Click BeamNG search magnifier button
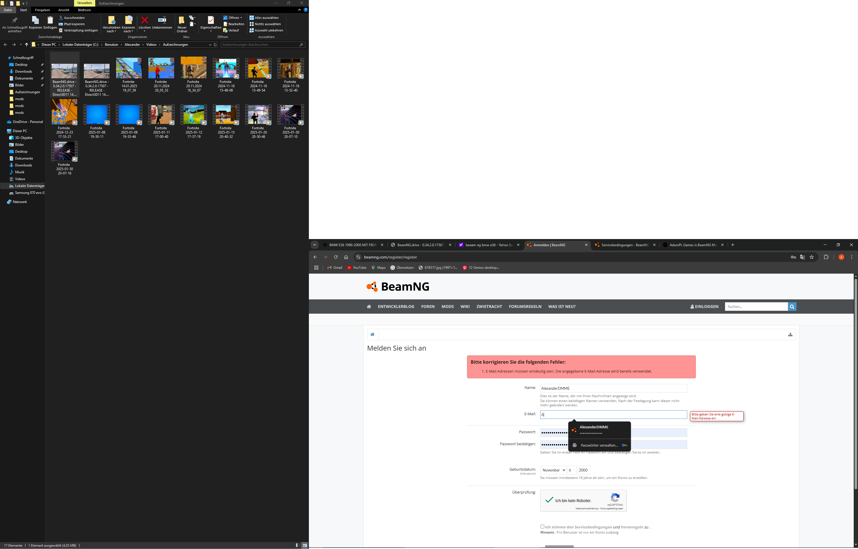Viewport: 858px width, 549px height. [x=792, y=307]
